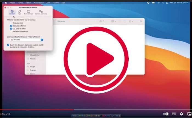
Task: Click the screen recording menu bar icon
Action: (148, 3)
